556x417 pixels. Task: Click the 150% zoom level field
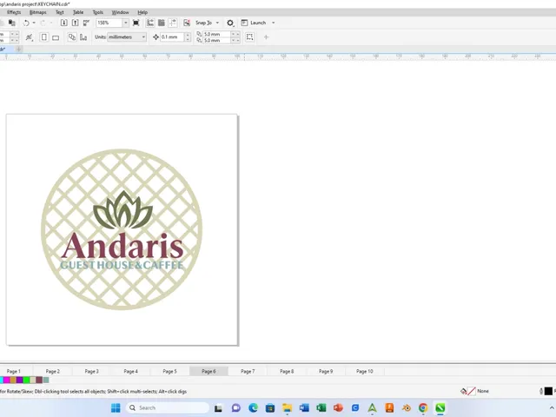(x=109, y=23)
